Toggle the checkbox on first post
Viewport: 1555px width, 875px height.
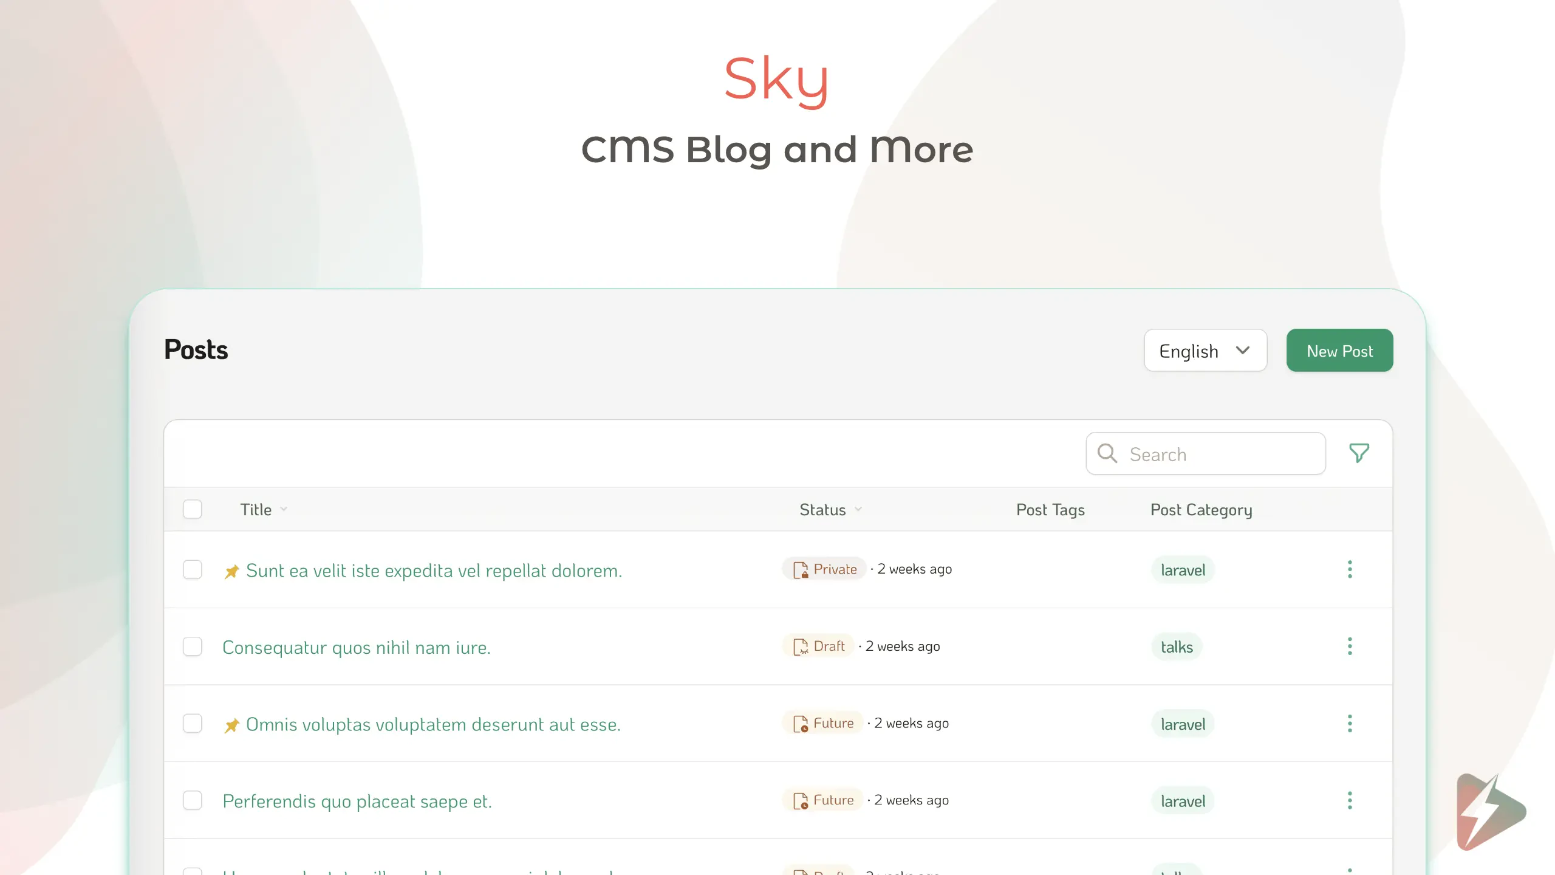[x=193, y=568]
